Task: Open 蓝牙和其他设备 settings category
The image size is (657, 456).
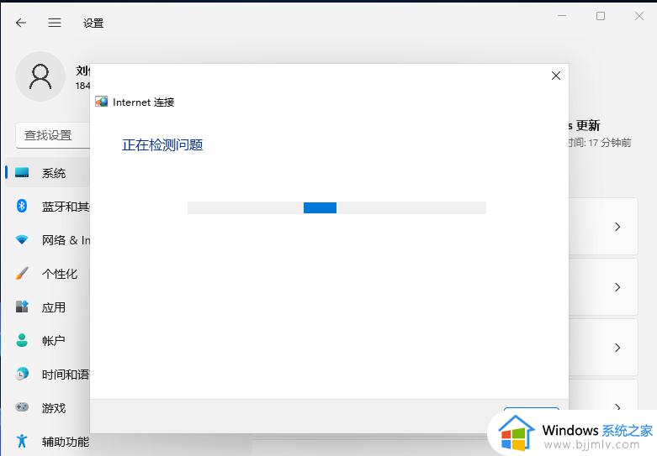Action: coord(66,207)
